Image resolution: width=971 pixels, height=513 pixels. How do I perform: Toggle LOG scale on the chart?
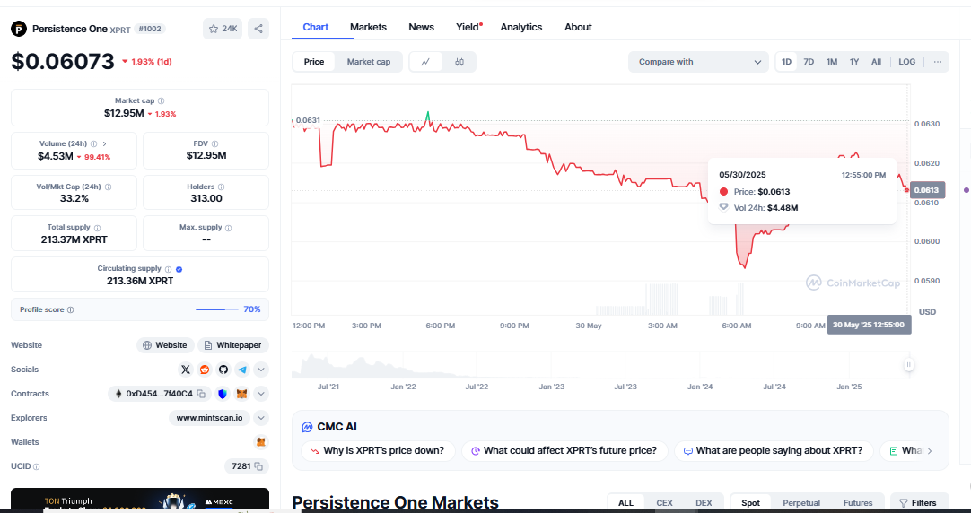tap(906, 62)
